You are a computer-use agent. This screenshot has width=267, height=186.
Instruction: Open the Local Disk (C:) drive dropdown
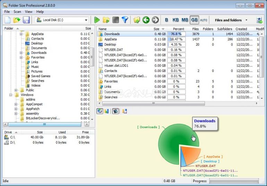click(x=86, y=20)
